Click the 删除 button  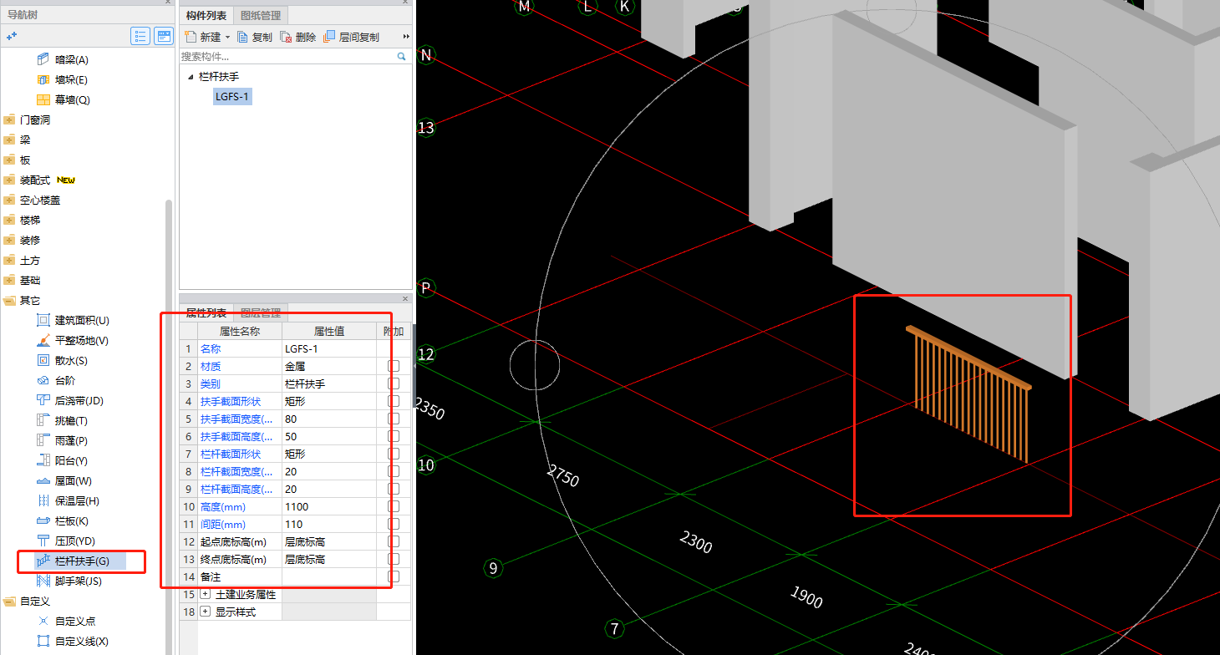pos(298,37)
